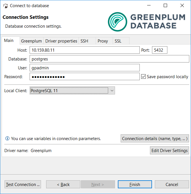The image size is (191, 194).
Task: Go back with the Back button
Action: pyautogui.click(x=63, y=184)
